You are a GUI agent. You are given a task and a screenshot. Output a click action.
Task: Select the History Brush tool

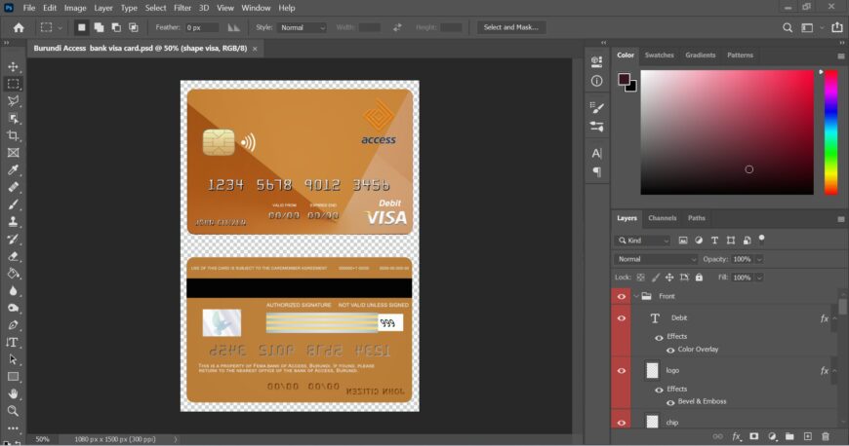pos(13,239)
